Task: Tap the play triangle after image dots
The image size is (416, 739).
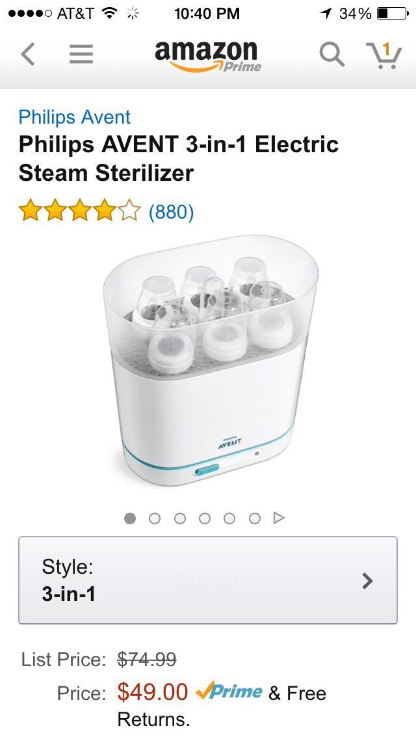Action: [279, 518]
